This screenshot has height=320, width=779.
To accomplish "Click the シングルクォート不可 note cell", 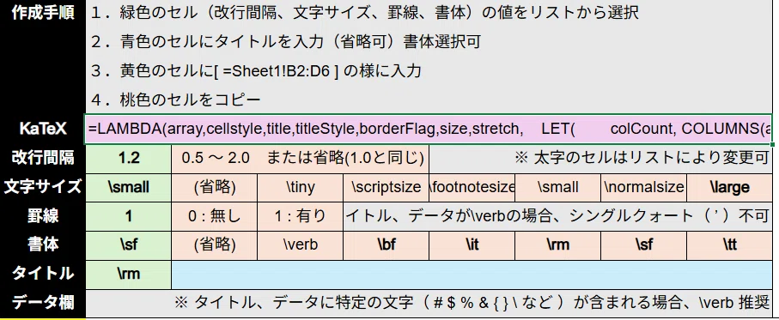I will [x=558, y=216].
